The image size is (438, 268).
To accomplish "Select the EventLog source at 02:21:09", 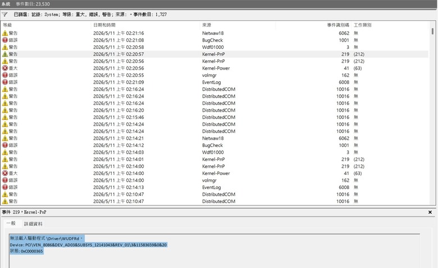I will click(212, 82).
